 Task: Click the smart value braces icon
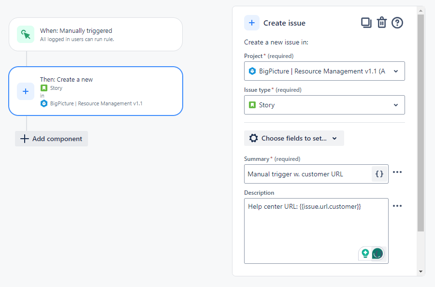coord(379,174)
